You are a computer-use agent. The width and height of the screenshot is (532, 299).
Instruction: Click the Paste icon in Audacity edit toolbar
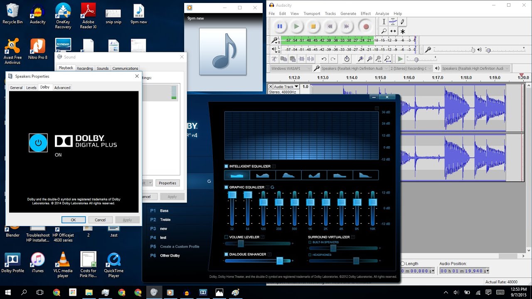tap(293, 59)
